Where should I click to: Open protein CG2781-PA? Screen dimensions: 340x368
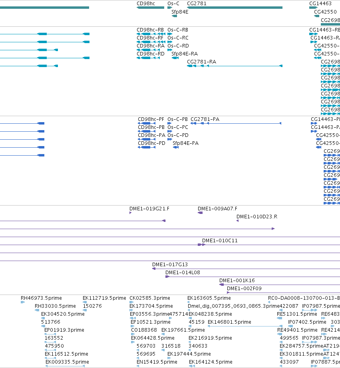coord(205,119)
